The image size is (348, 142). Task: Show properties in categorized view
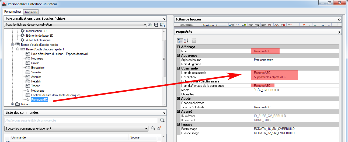(180, 41)
